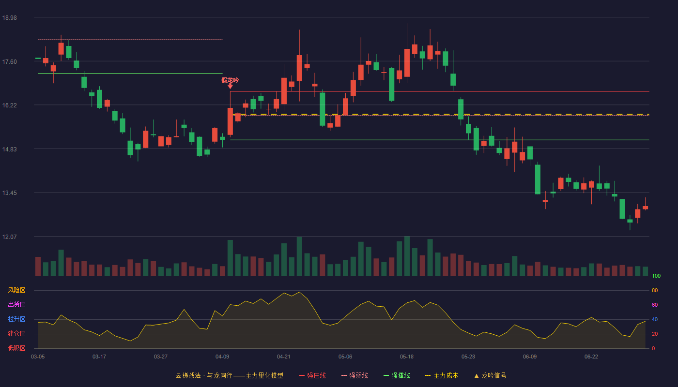The height and width of the screenshot is (387, 678).
Task: Click the 05-06 date label
Action: [345, 357]
